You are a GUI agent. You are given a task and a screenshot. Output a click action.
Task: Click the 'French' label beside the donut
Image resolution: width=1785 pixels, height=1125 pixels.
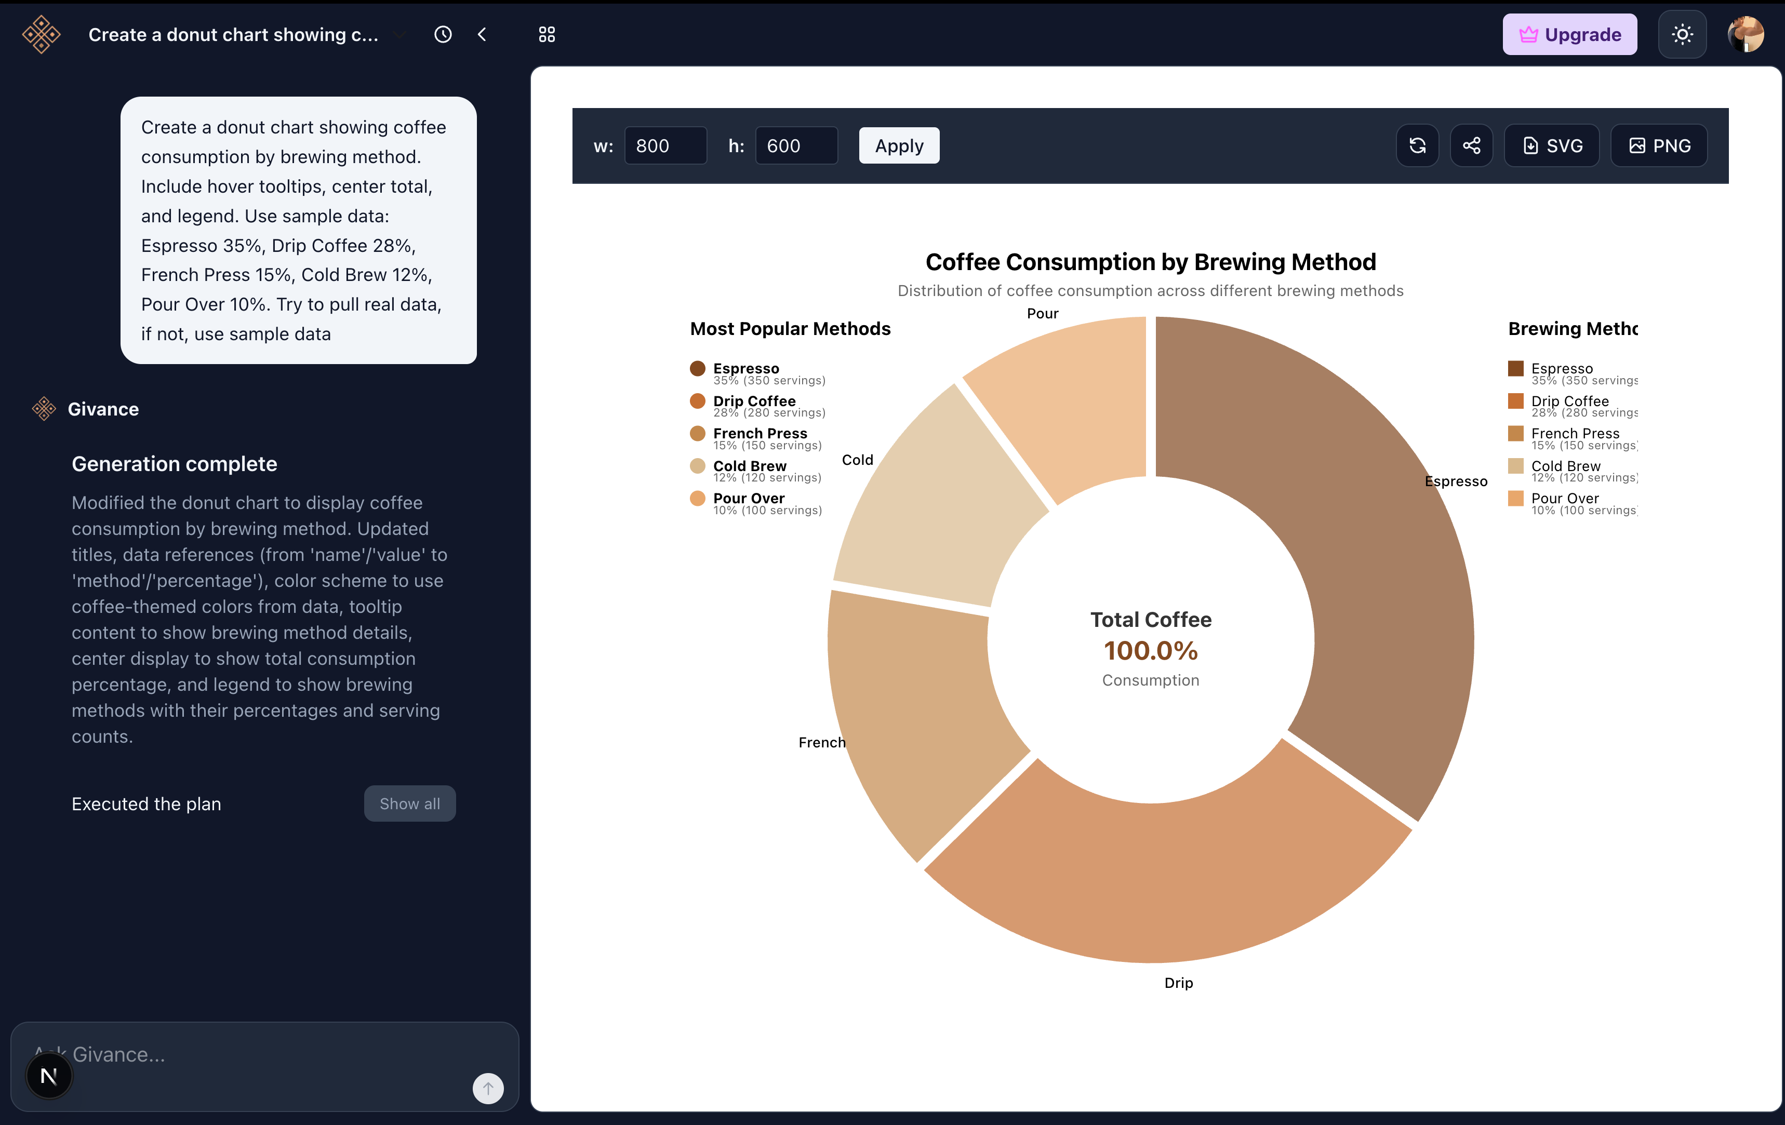click(821, 743)
